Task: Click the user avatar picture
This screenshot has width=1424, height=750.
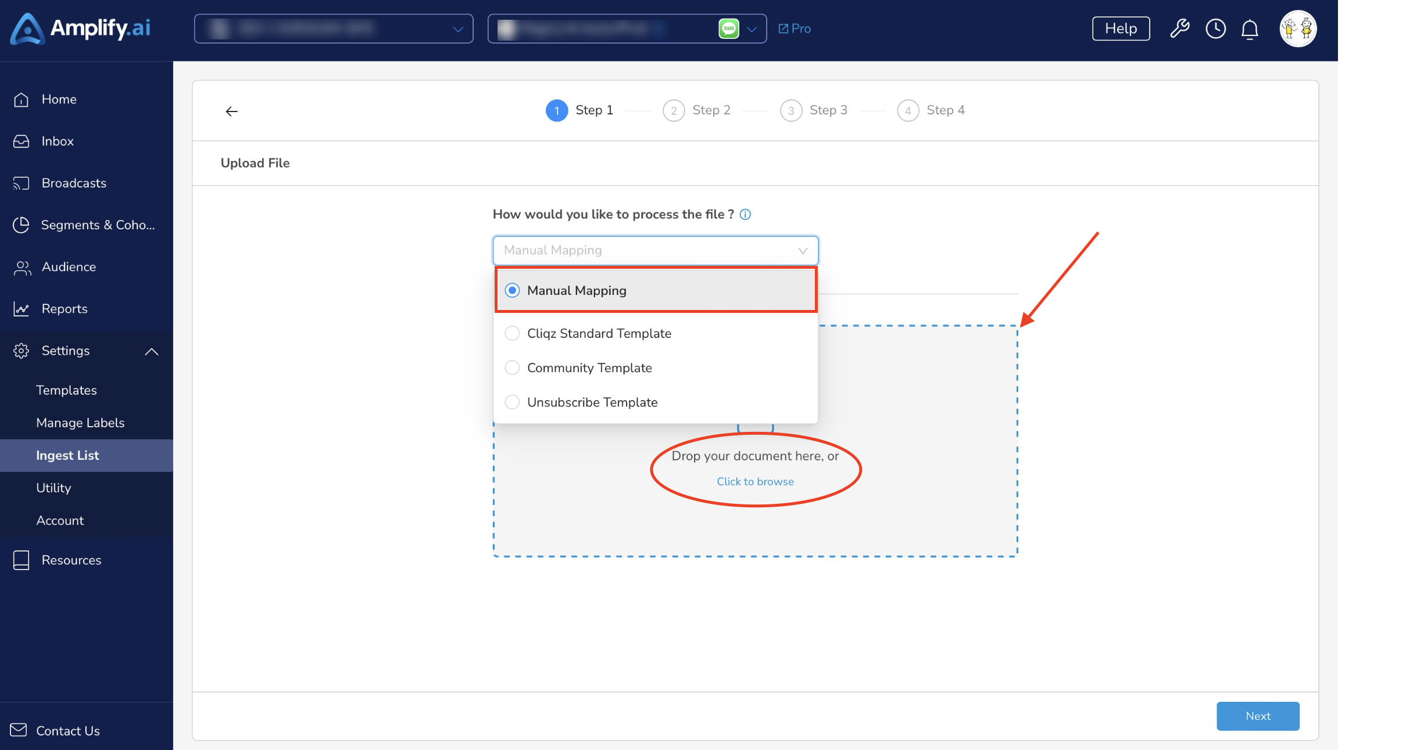Action: pyautogui.click(x=1298, y=28)
